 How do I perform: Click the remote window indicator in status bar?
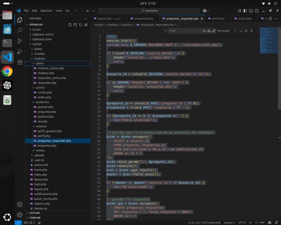18,223
